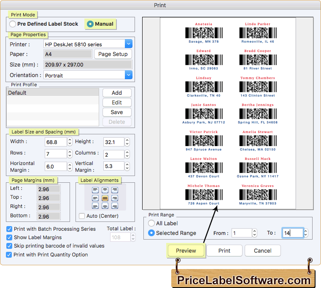Adjust the Rows stepper arrows

[x=70, y=154]
